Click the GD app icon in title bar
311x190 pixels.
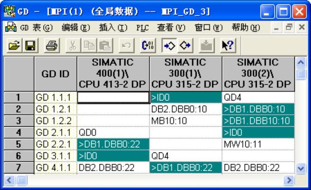pyautogui.click(x=9, y=11)
